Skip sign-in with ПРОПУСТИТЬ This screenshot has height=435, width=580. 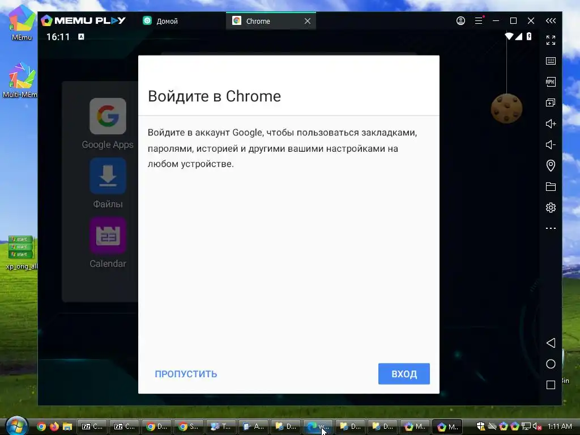pos(186,374)
